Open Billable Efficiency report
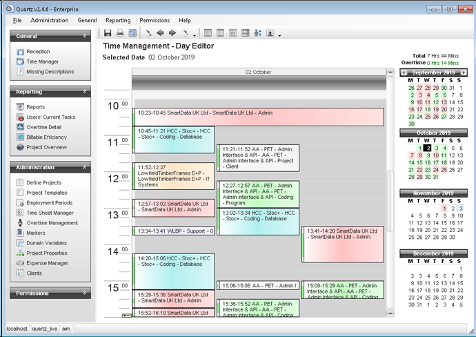 [x=47, y=137]
